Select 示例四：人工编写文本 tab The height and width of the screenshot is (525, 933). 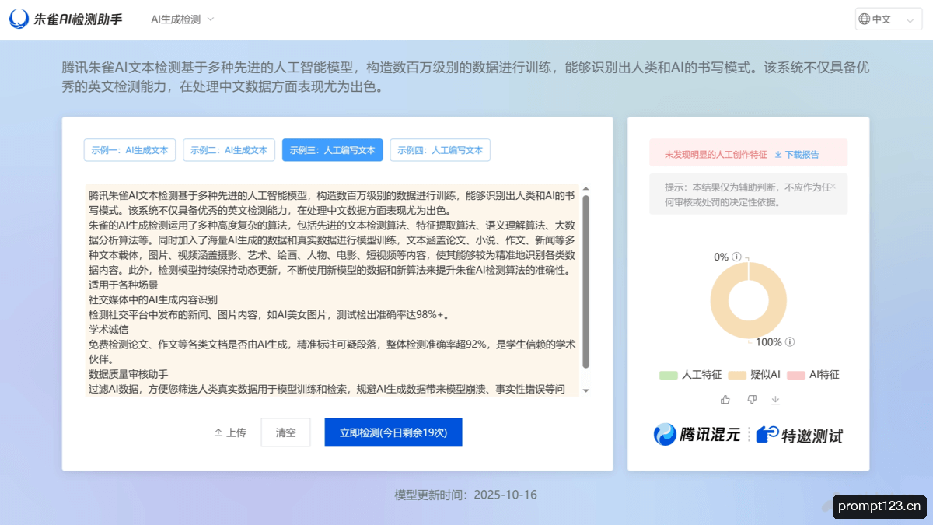pyautogui.click(x=440, y=150)
